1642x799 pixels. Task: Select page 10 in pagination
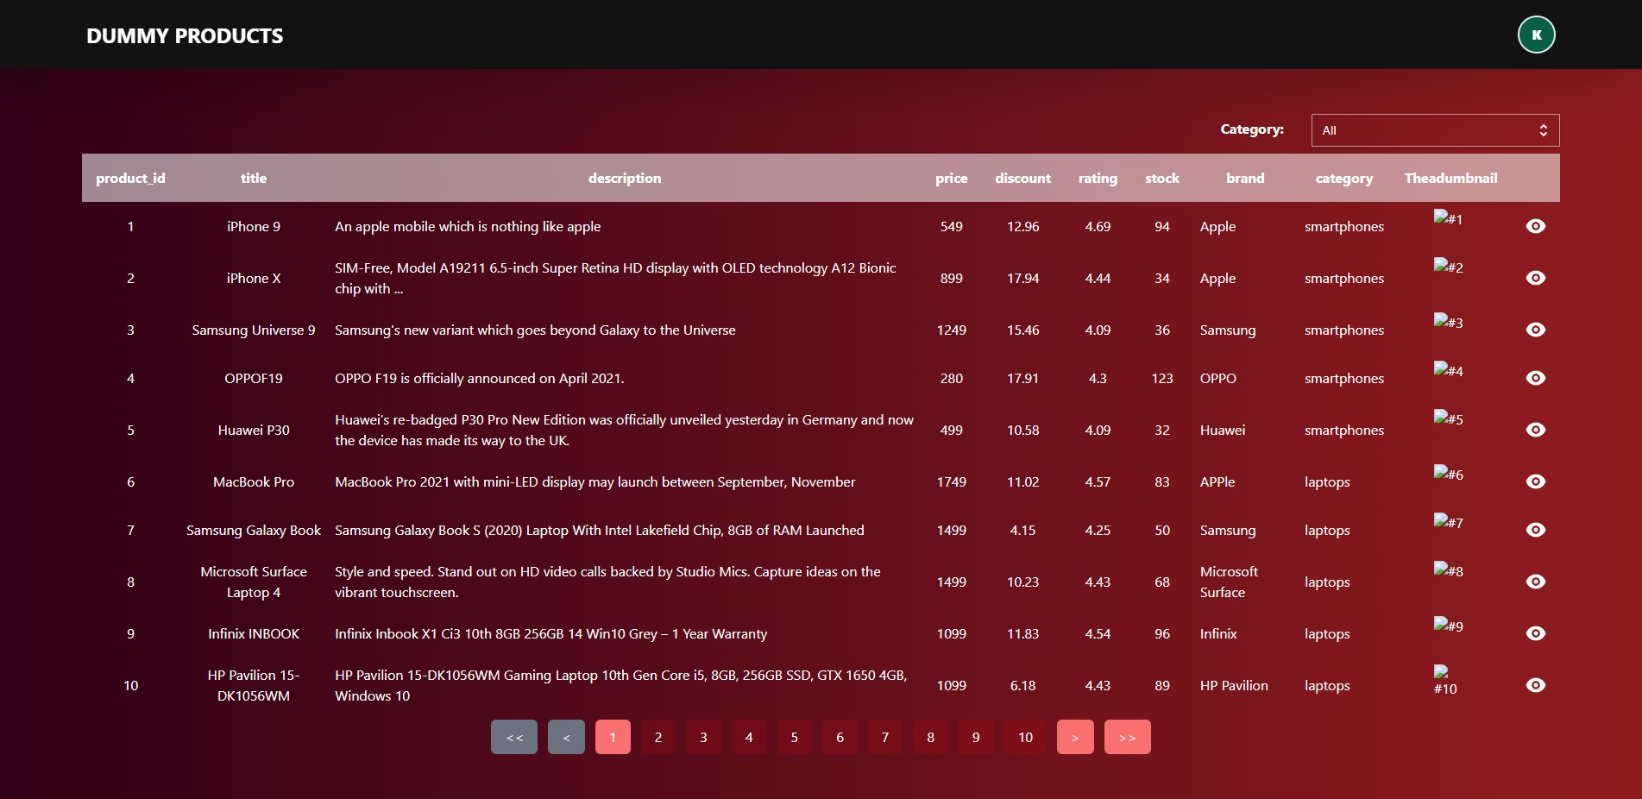pos(1025,737)
